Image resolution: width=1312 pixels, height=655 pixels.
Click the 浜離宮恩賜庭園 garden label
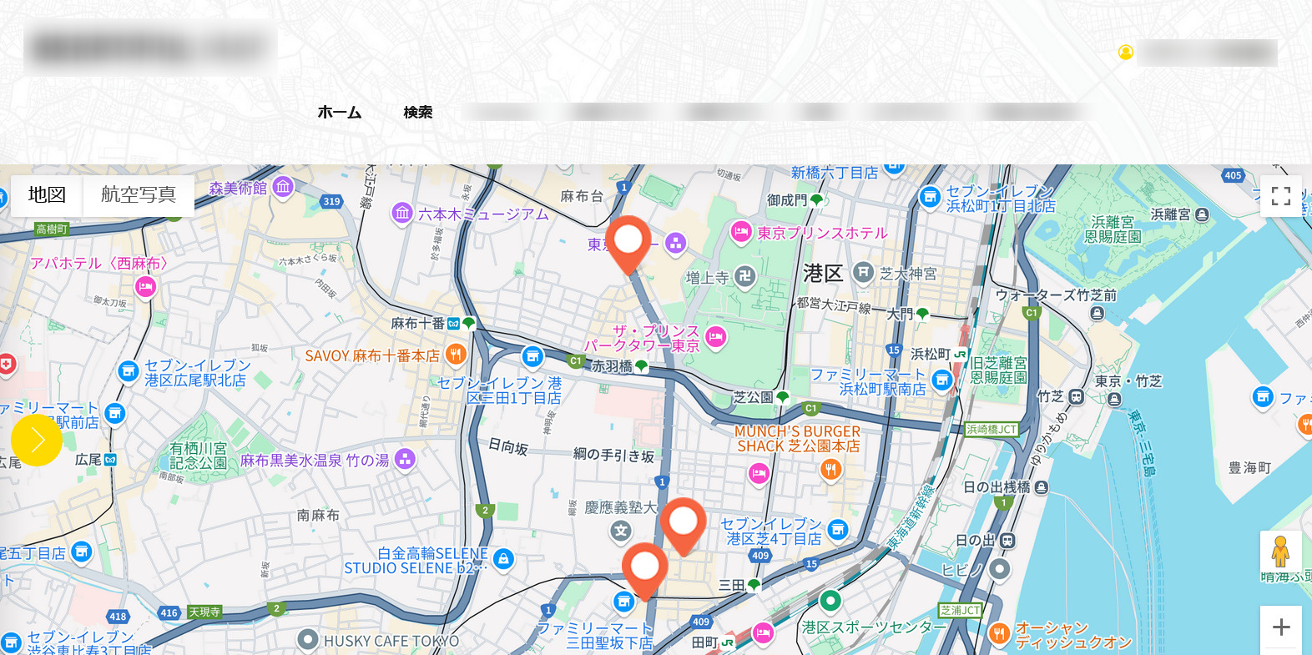coord(1113,229)
